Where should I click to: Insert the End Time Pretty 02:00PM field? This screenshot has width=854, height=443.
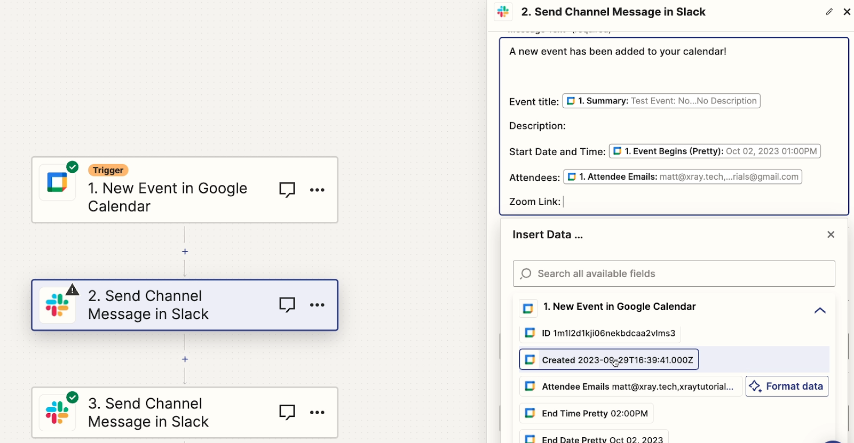click(x=586, y=413)
